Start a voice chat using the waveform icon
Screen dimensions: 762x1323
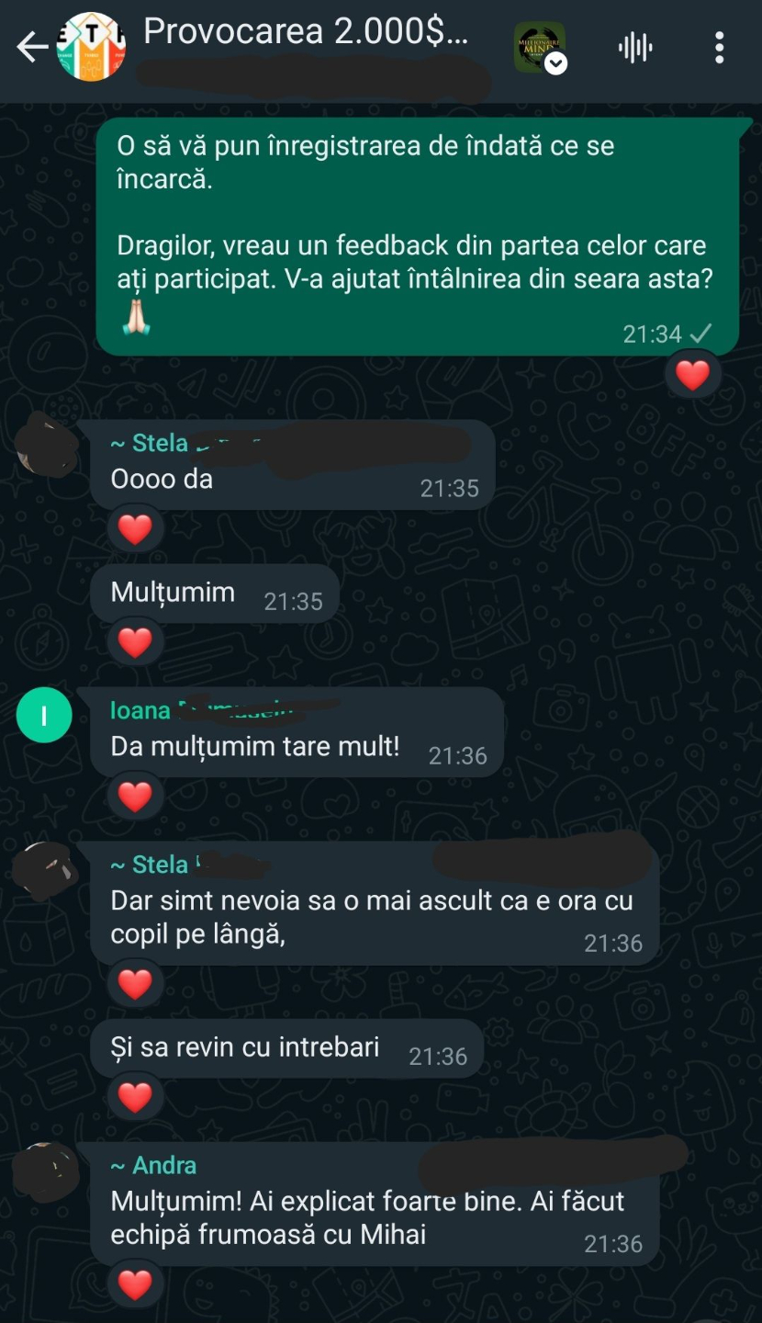pyautogui.click(x=635, y=48)
